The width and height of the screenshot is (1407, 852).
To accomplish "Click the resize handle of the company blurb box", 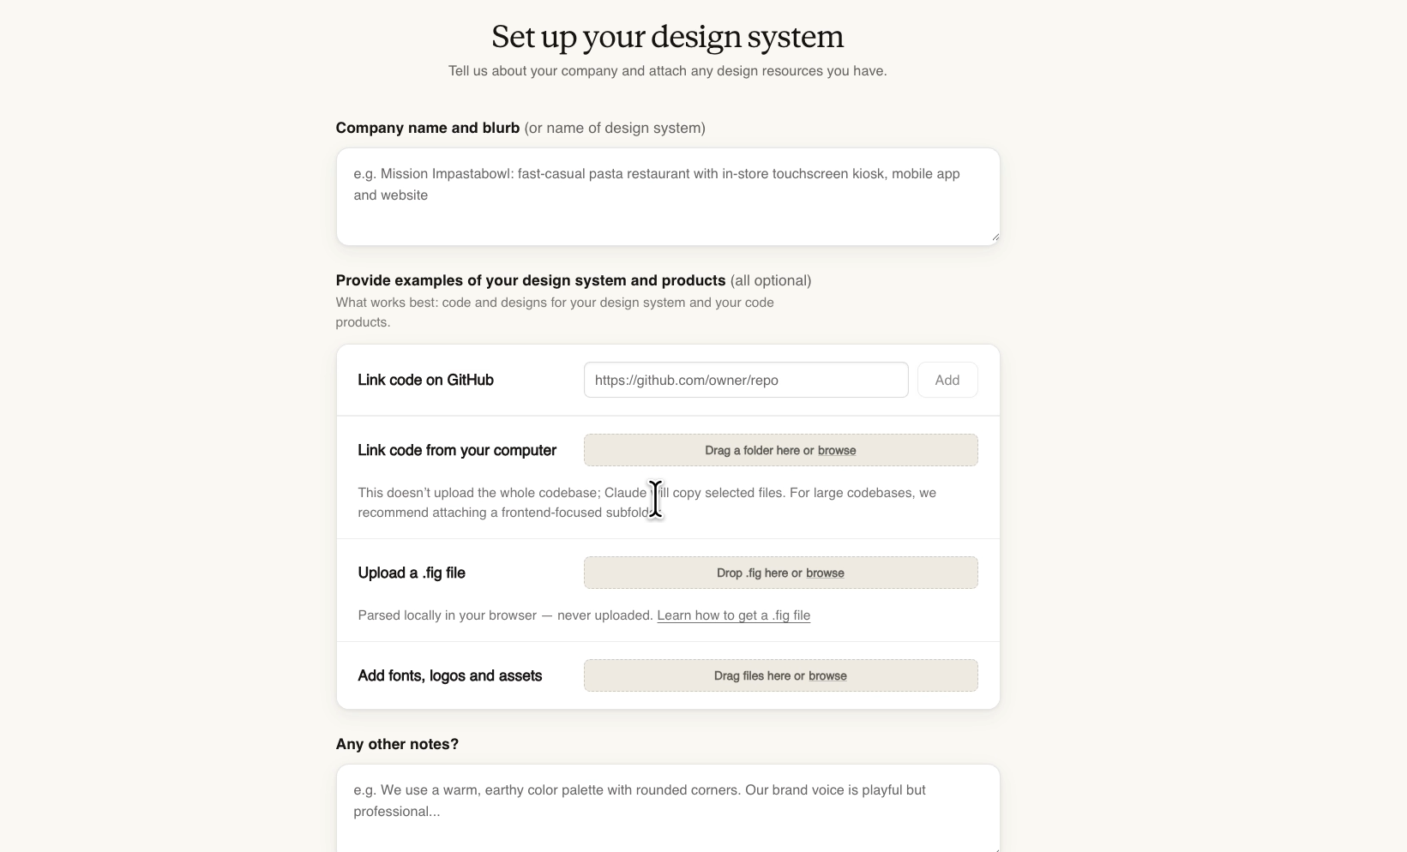I will point(995,236).
